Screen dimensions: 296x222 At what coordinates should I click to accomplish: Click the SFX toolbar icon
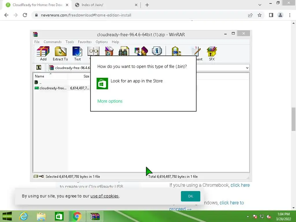click(x=212, y=53)
